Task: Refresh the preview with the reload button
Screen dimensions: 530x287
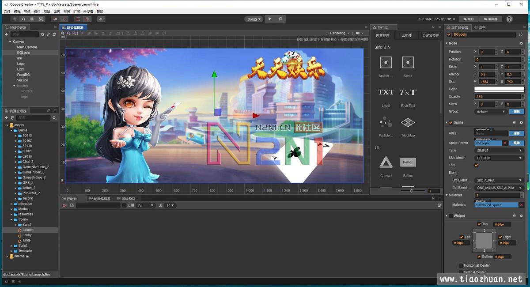Action: point(280,19)
